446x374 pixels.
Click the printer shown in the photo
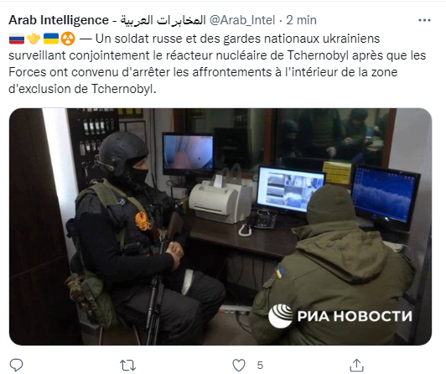[x=220, y=199]
